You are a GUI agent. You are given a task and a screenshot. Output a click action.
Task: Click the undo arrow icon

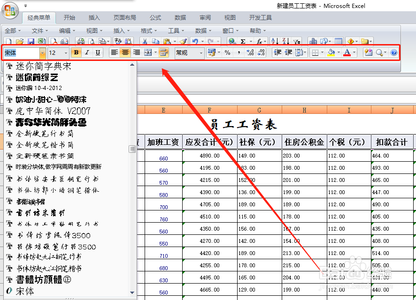(x=195, y=41)
